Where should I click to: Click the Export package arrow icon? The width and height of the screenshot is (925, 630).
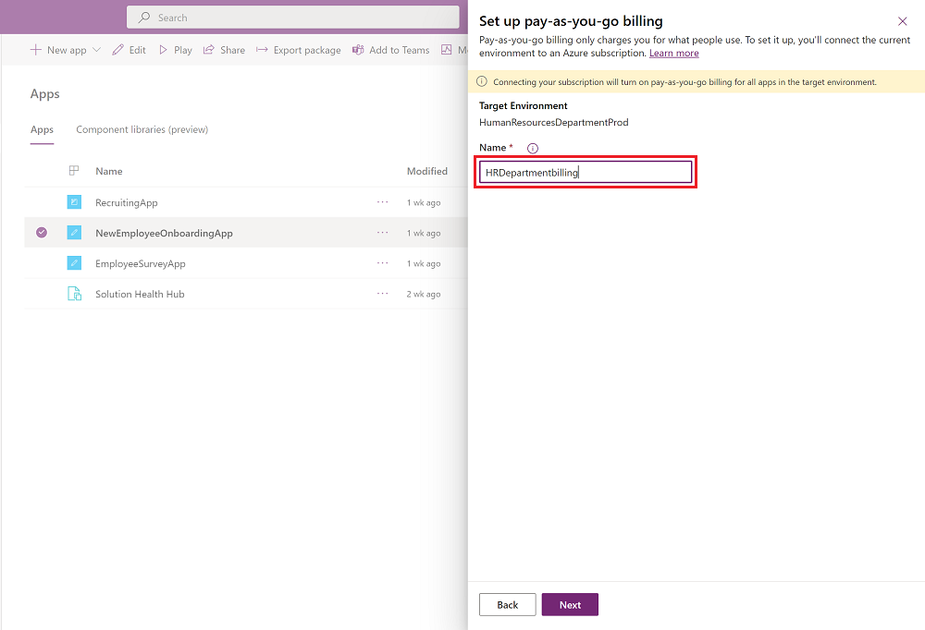click(263, 50)
